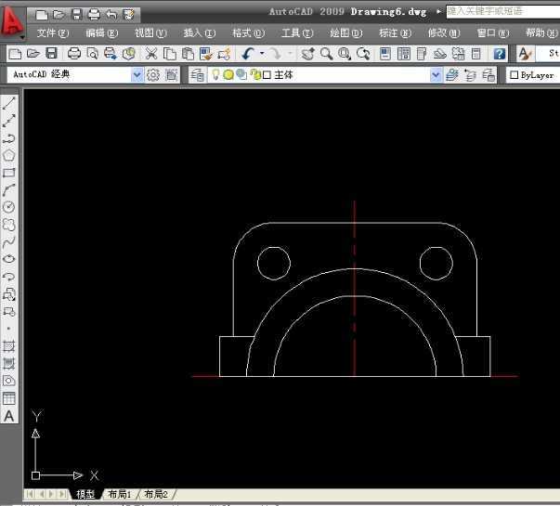560x506 pixels.
Task: Select the Polygon tool
Action: (x=9, y=155)
